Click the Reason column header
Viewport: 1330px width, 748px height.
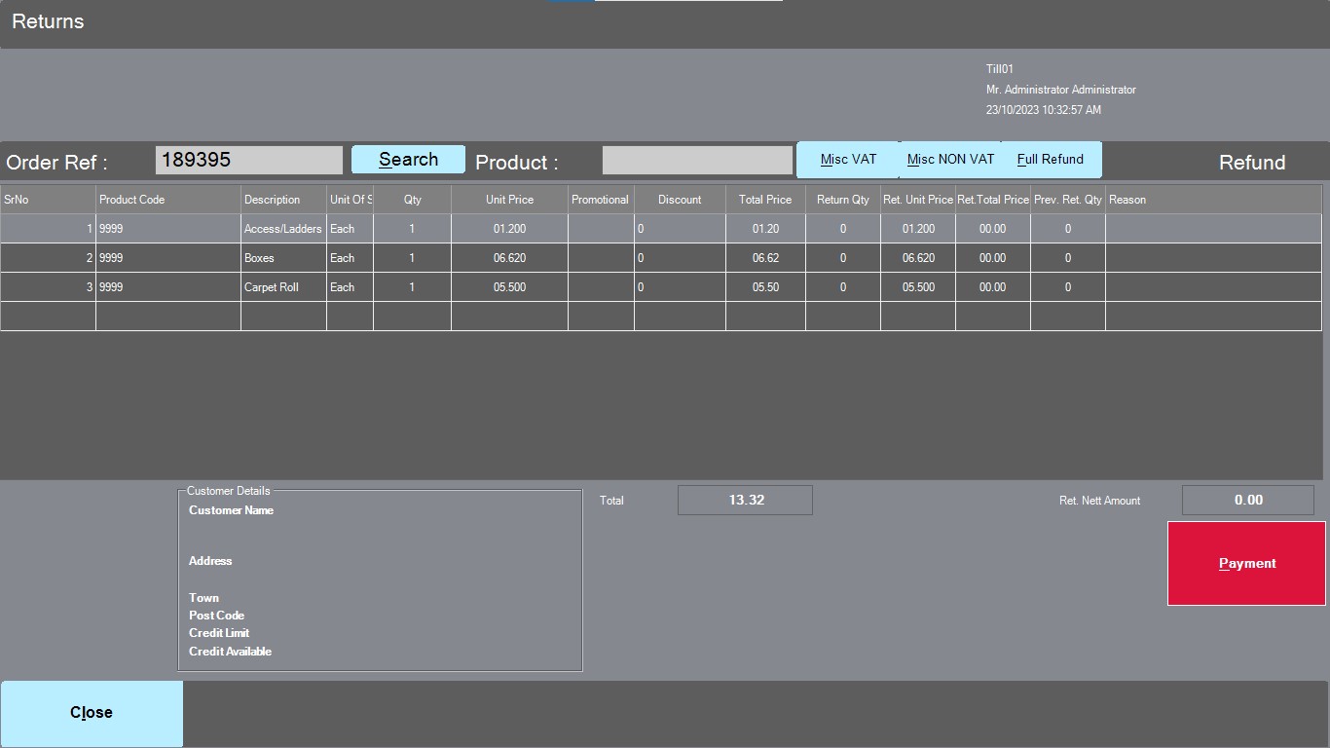[x=1212, y=200]
